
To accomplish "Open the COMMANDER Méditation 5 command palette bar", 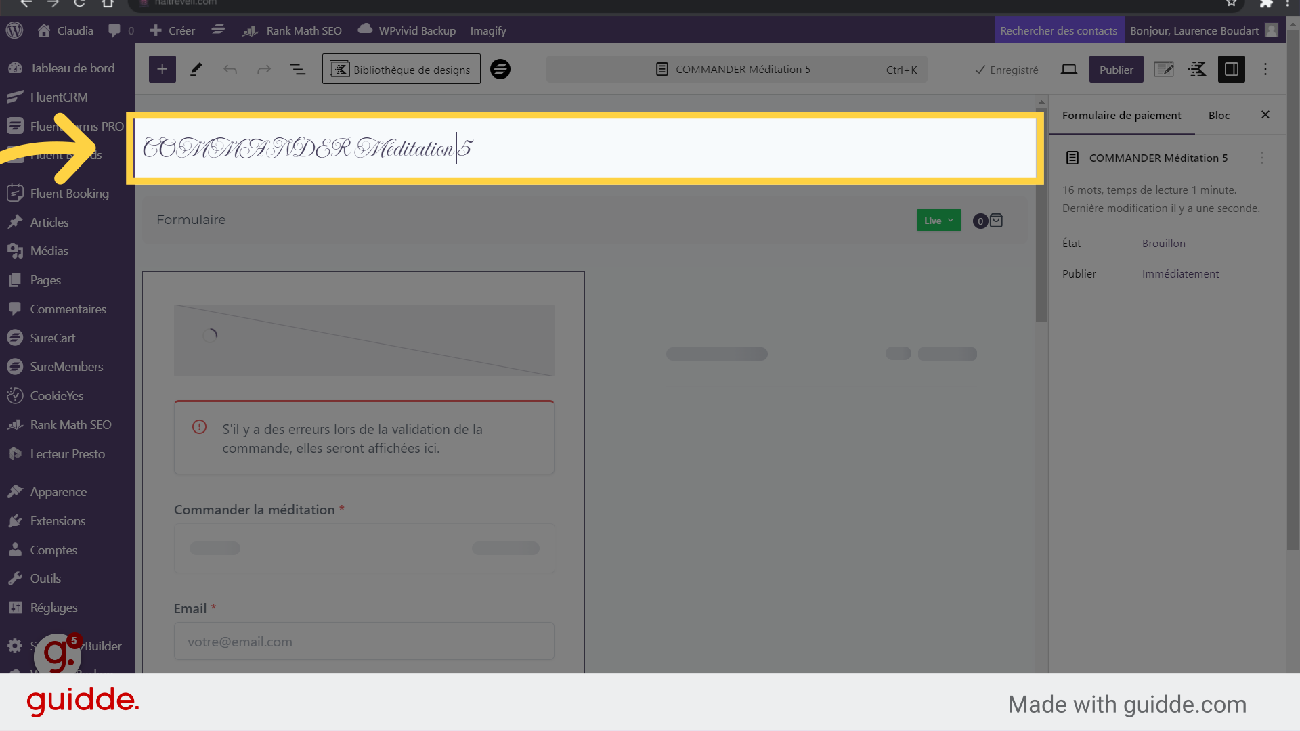I will coord(737,69).
